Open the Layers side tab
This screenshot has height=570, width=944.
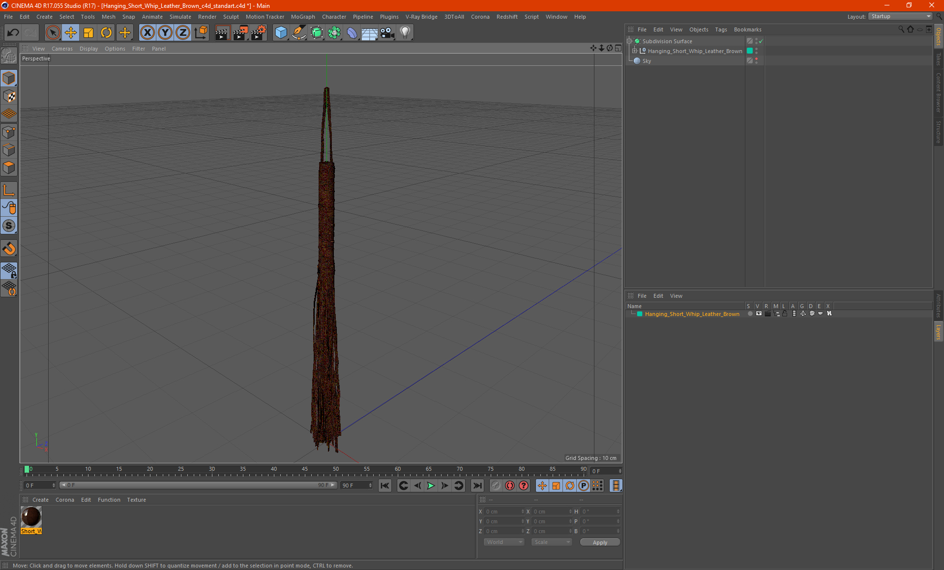click(x=939, y=332)
